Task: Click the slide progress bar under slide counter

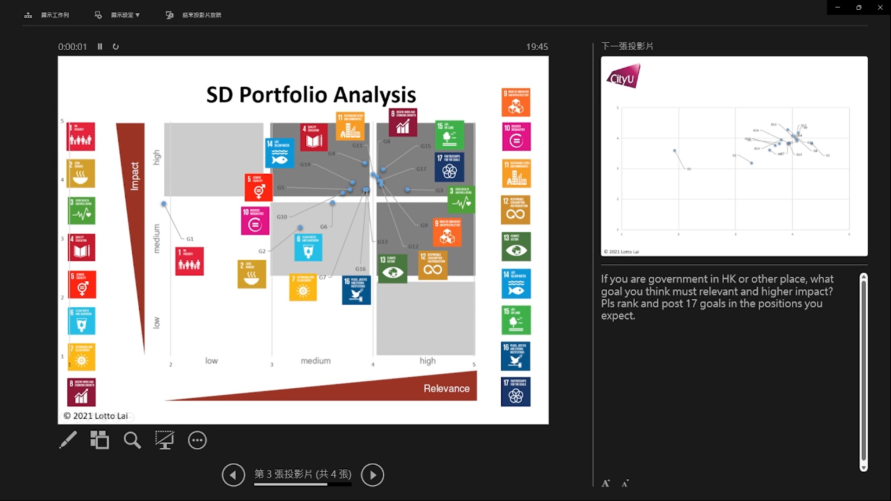Action: (302, 484)
